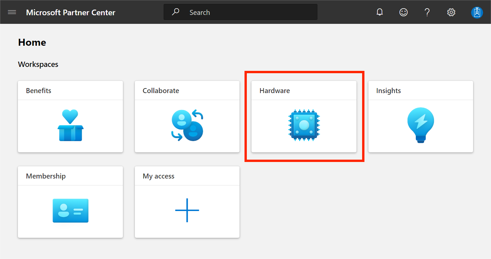Open the hamburger navigation menu
This screenshot has height=259, width=491.
tap(12, 12)
